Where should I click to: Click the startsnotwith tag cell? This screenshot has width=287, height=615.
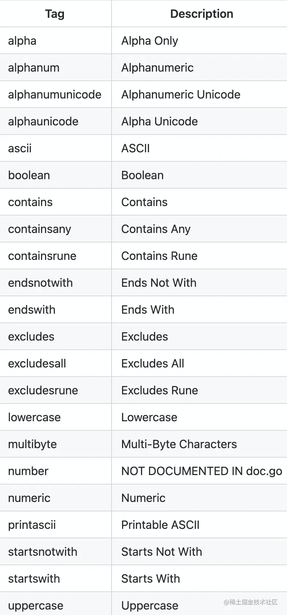(43, 552)
